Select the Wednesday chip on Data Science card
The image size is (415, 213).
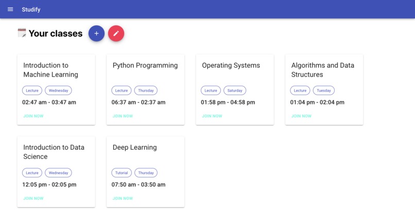(x=58, y=173)
